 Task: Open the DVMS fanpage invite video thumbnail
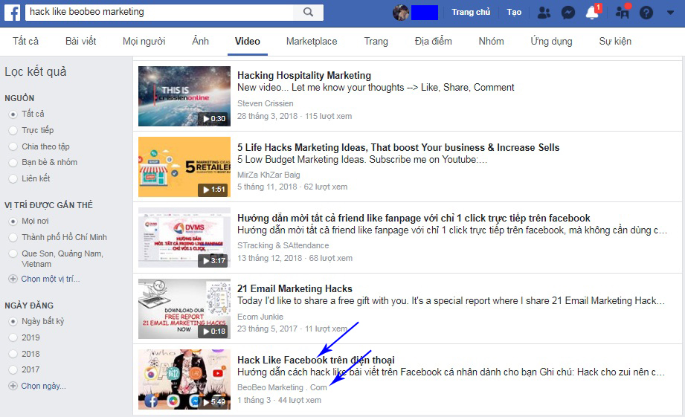[x=184, y=238]
